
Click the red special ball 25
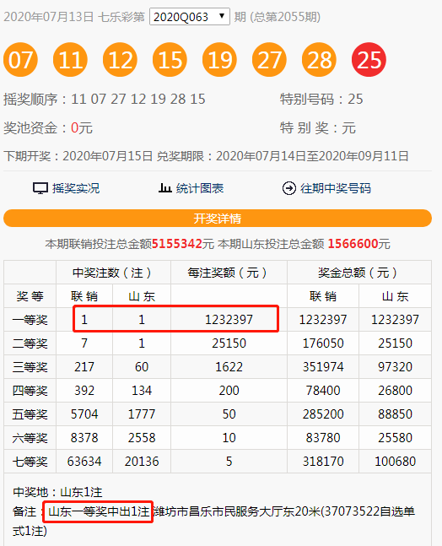(x=369, y=60)
